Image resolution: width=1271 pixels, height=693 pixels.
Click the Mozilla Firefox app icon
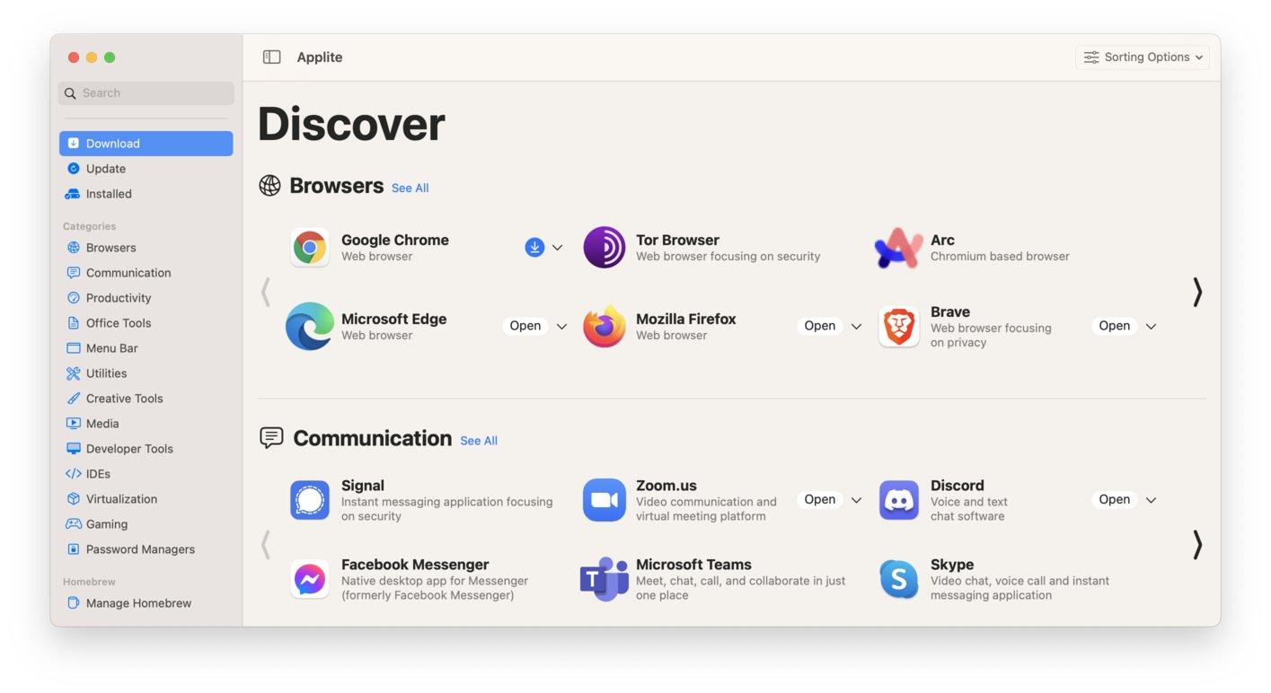pyautogui.click(x=605, y=326)
